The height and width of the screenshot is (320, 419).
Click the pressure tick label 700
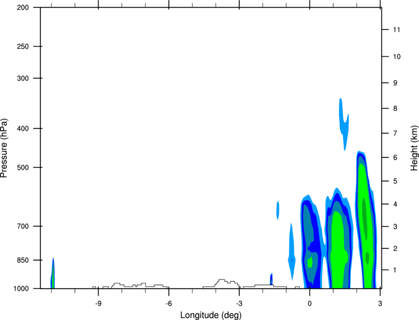23,226
